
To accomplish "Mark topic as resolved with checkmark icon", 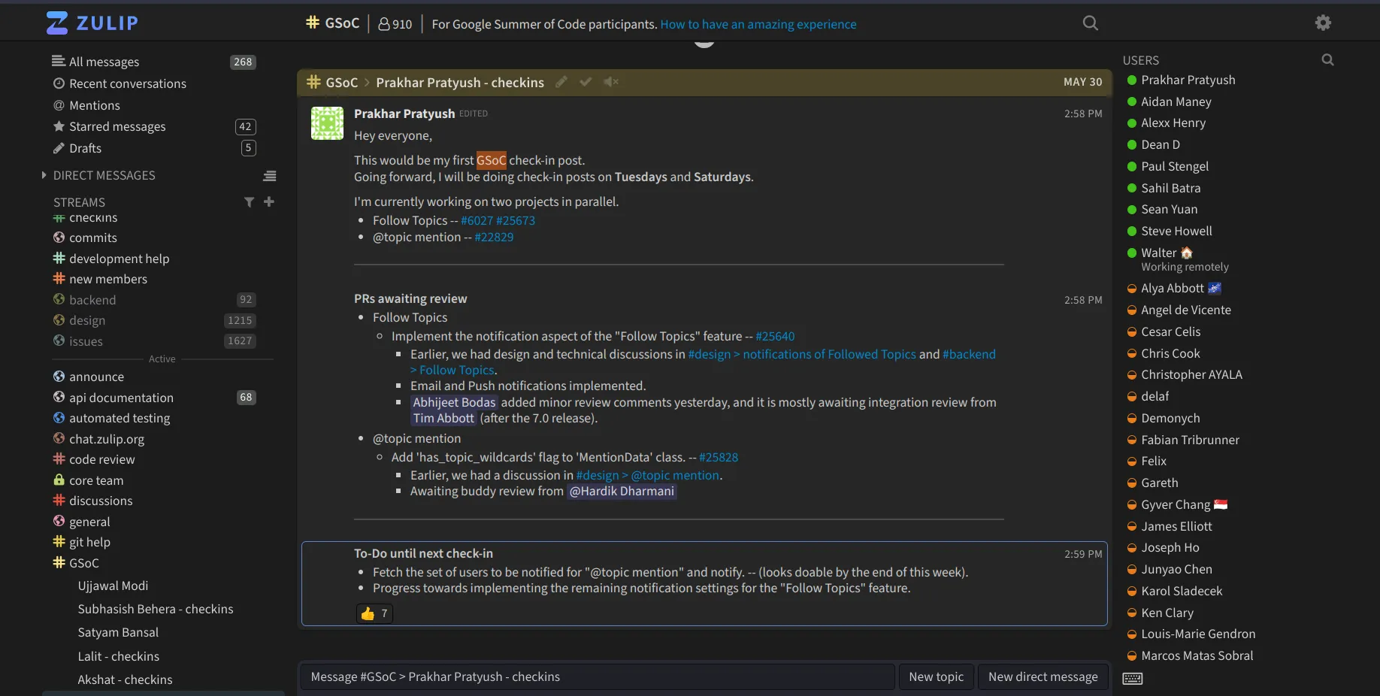I will tap(586, 82).
